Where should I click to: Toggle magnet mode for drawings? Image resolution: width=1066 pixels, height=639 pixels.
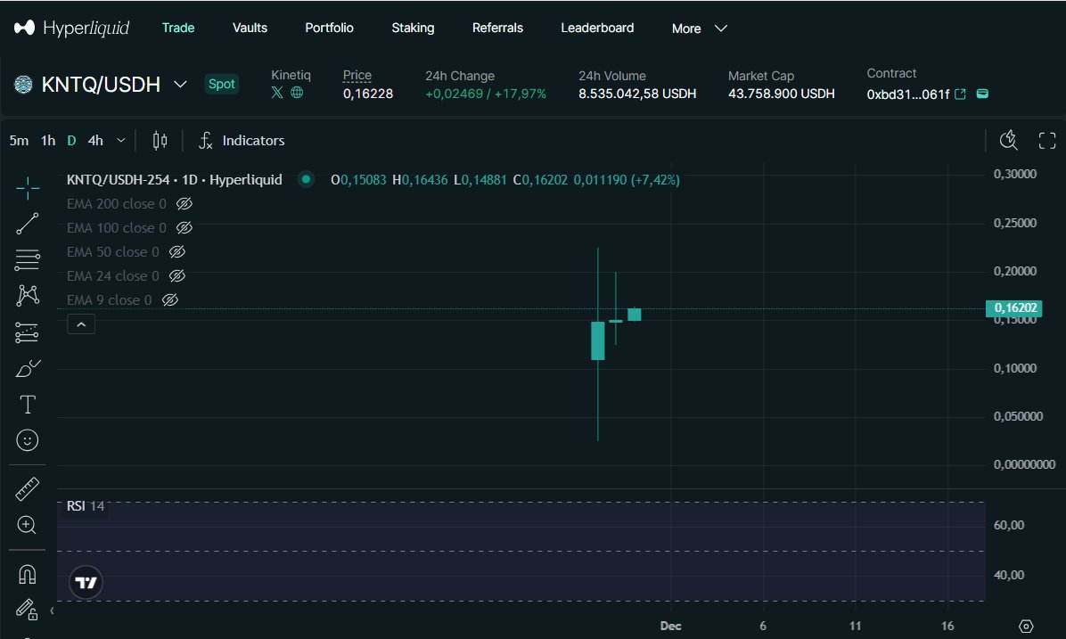pyautogui.click(x=28, y=575)
